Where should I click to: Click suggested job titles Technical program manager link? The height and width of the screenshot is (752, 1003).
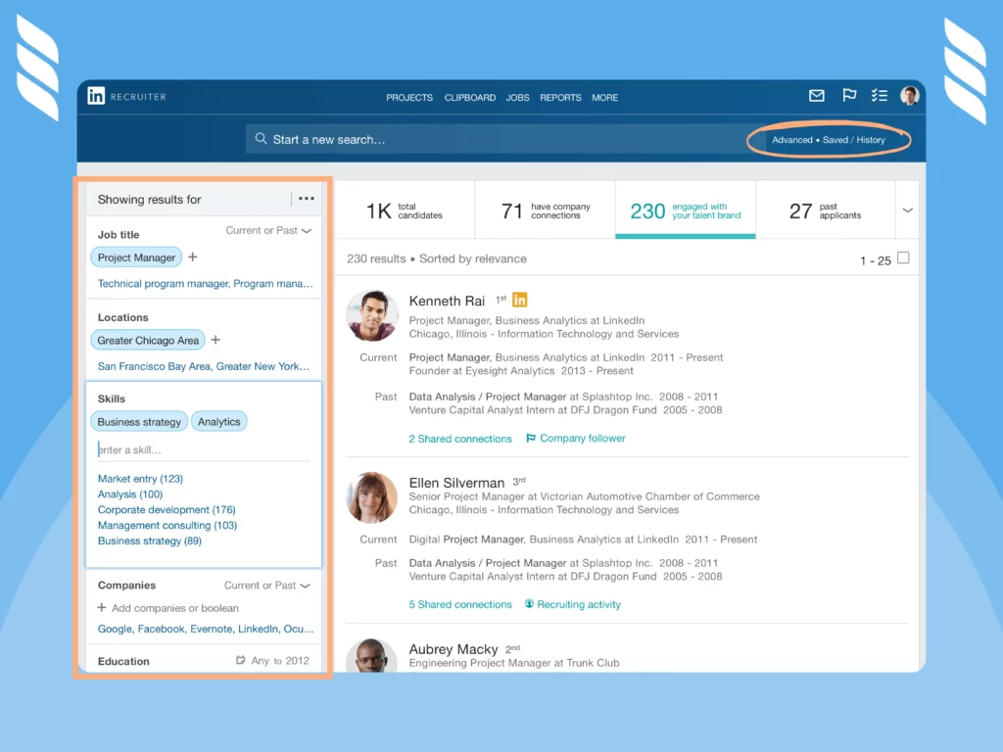point(164,283)
